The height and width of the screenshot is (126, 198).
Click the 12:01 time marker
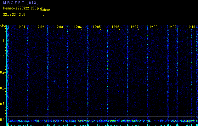tap(21, 27)
